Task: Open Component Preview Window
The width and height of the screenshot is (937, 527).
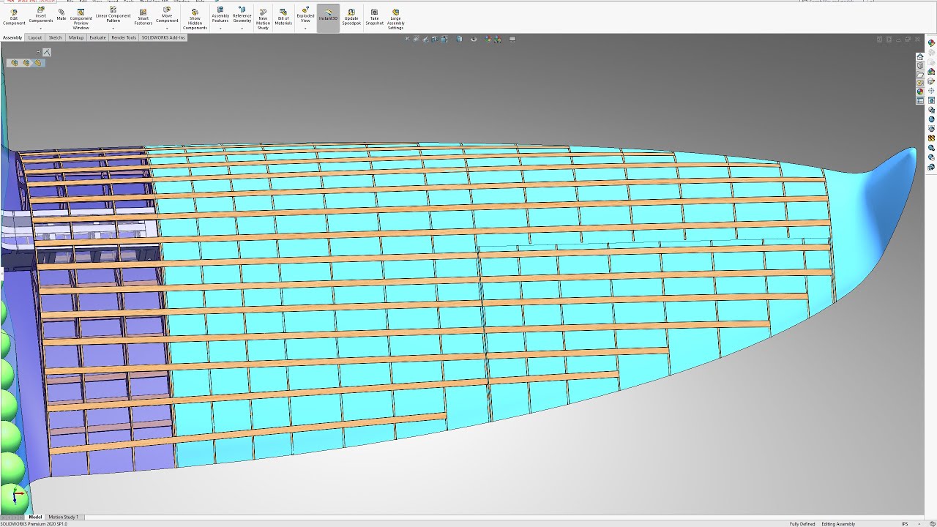Action: point(81,19)
